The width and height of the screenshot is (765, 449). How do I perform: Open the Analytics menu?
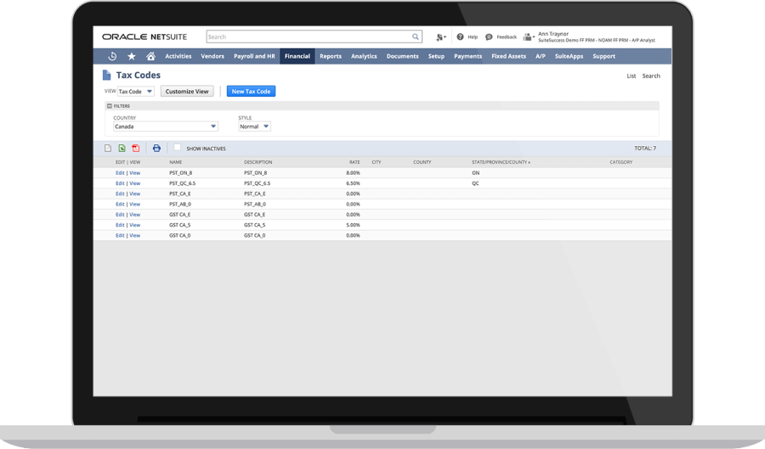364,56
